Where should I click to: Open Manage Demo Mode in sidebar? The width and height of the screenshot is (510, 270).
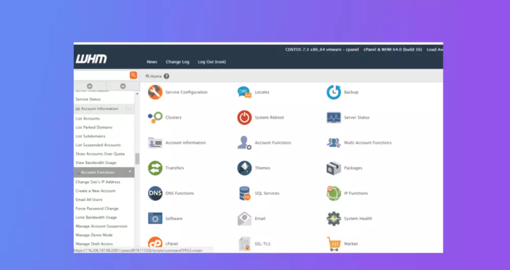94,235
